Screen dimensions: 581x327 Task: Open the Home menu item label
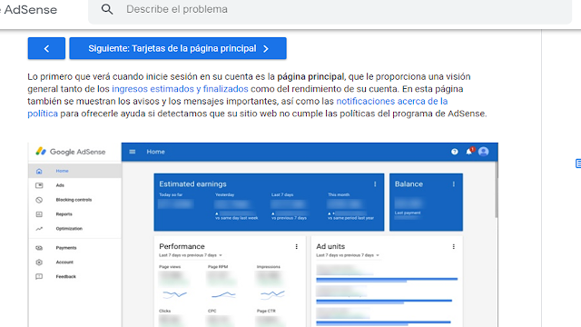pos(63,171)
